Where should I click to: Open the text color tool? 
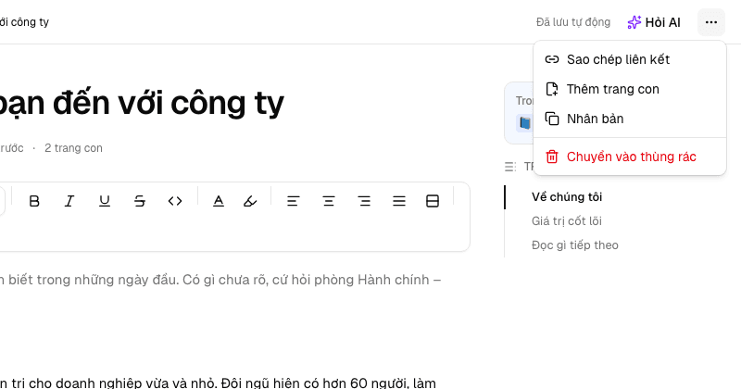coord(219,201)
